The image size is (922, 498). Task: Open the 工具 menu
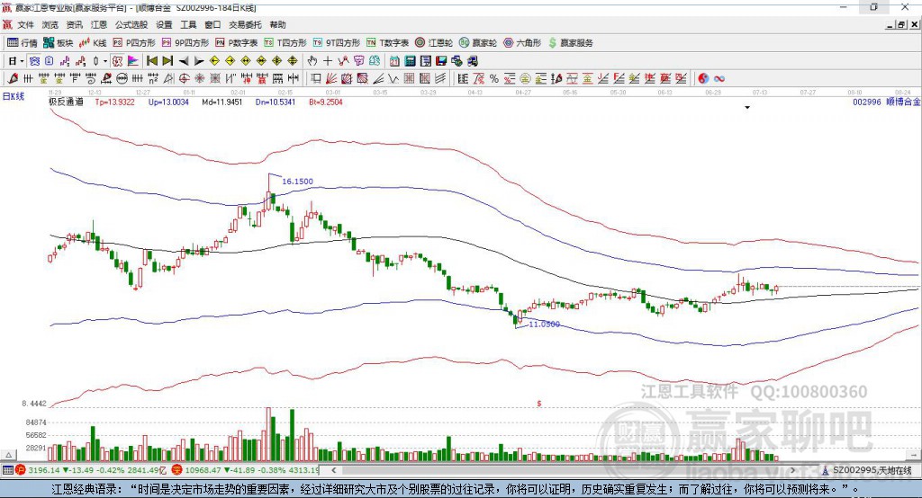(188, 24)
